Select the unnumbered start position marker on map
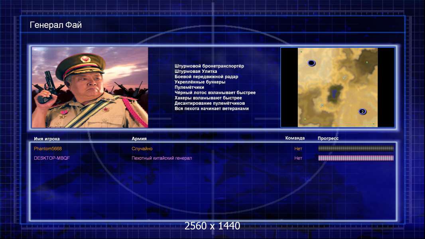Image resolution: width=425 pixels, height=239 pixels. point(311,63)
